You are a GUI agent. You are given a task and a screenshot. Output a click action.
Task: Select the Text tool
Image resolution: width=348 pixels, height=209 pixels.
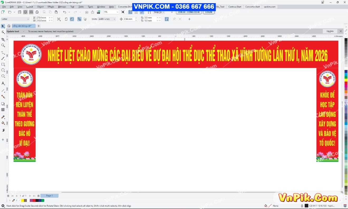(3, 83)
